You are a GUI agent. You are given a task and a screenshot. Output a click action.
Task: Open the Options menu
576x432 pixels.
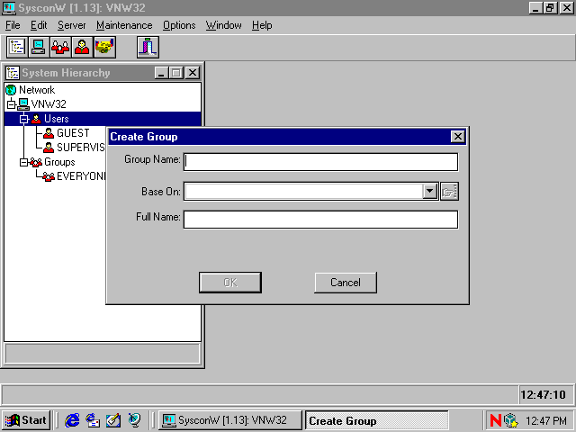pos(179,25)
